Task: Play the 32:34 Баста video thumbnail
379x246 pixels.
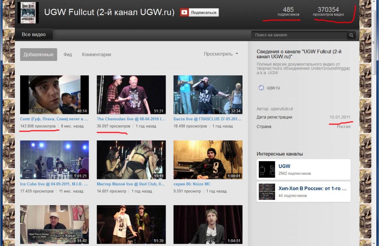Action: (208, 95)
